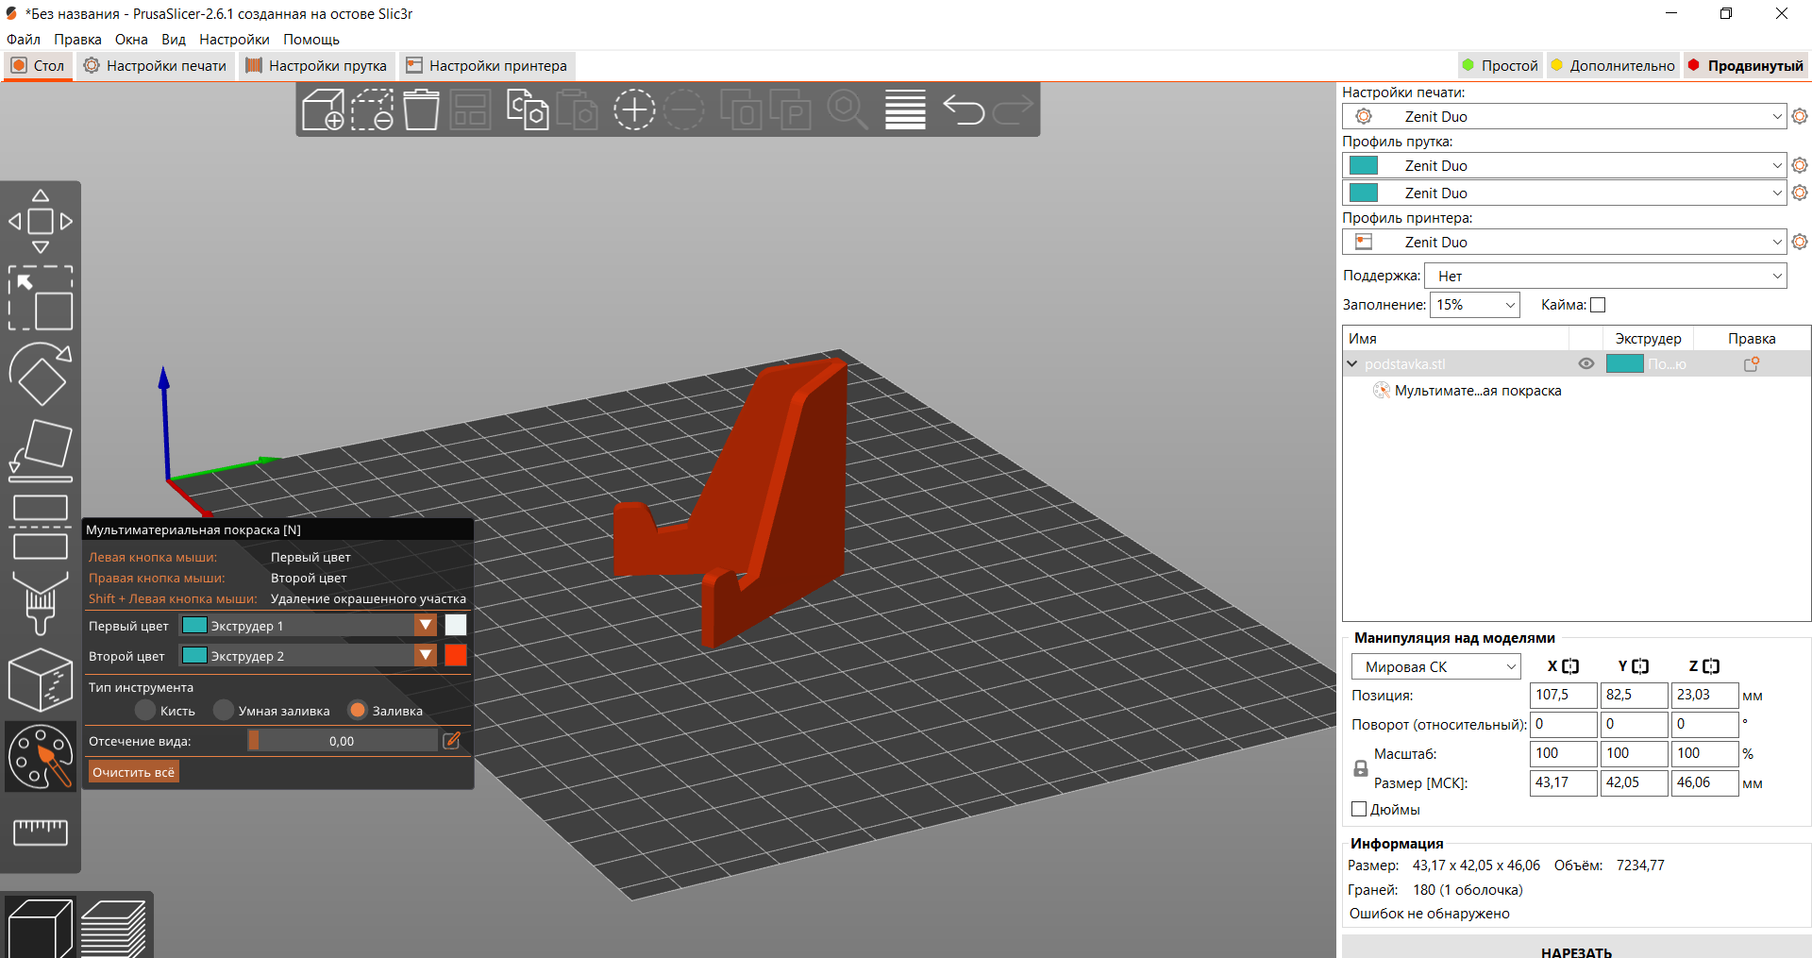
Task: Open the Вид menu
Action: 173,40
